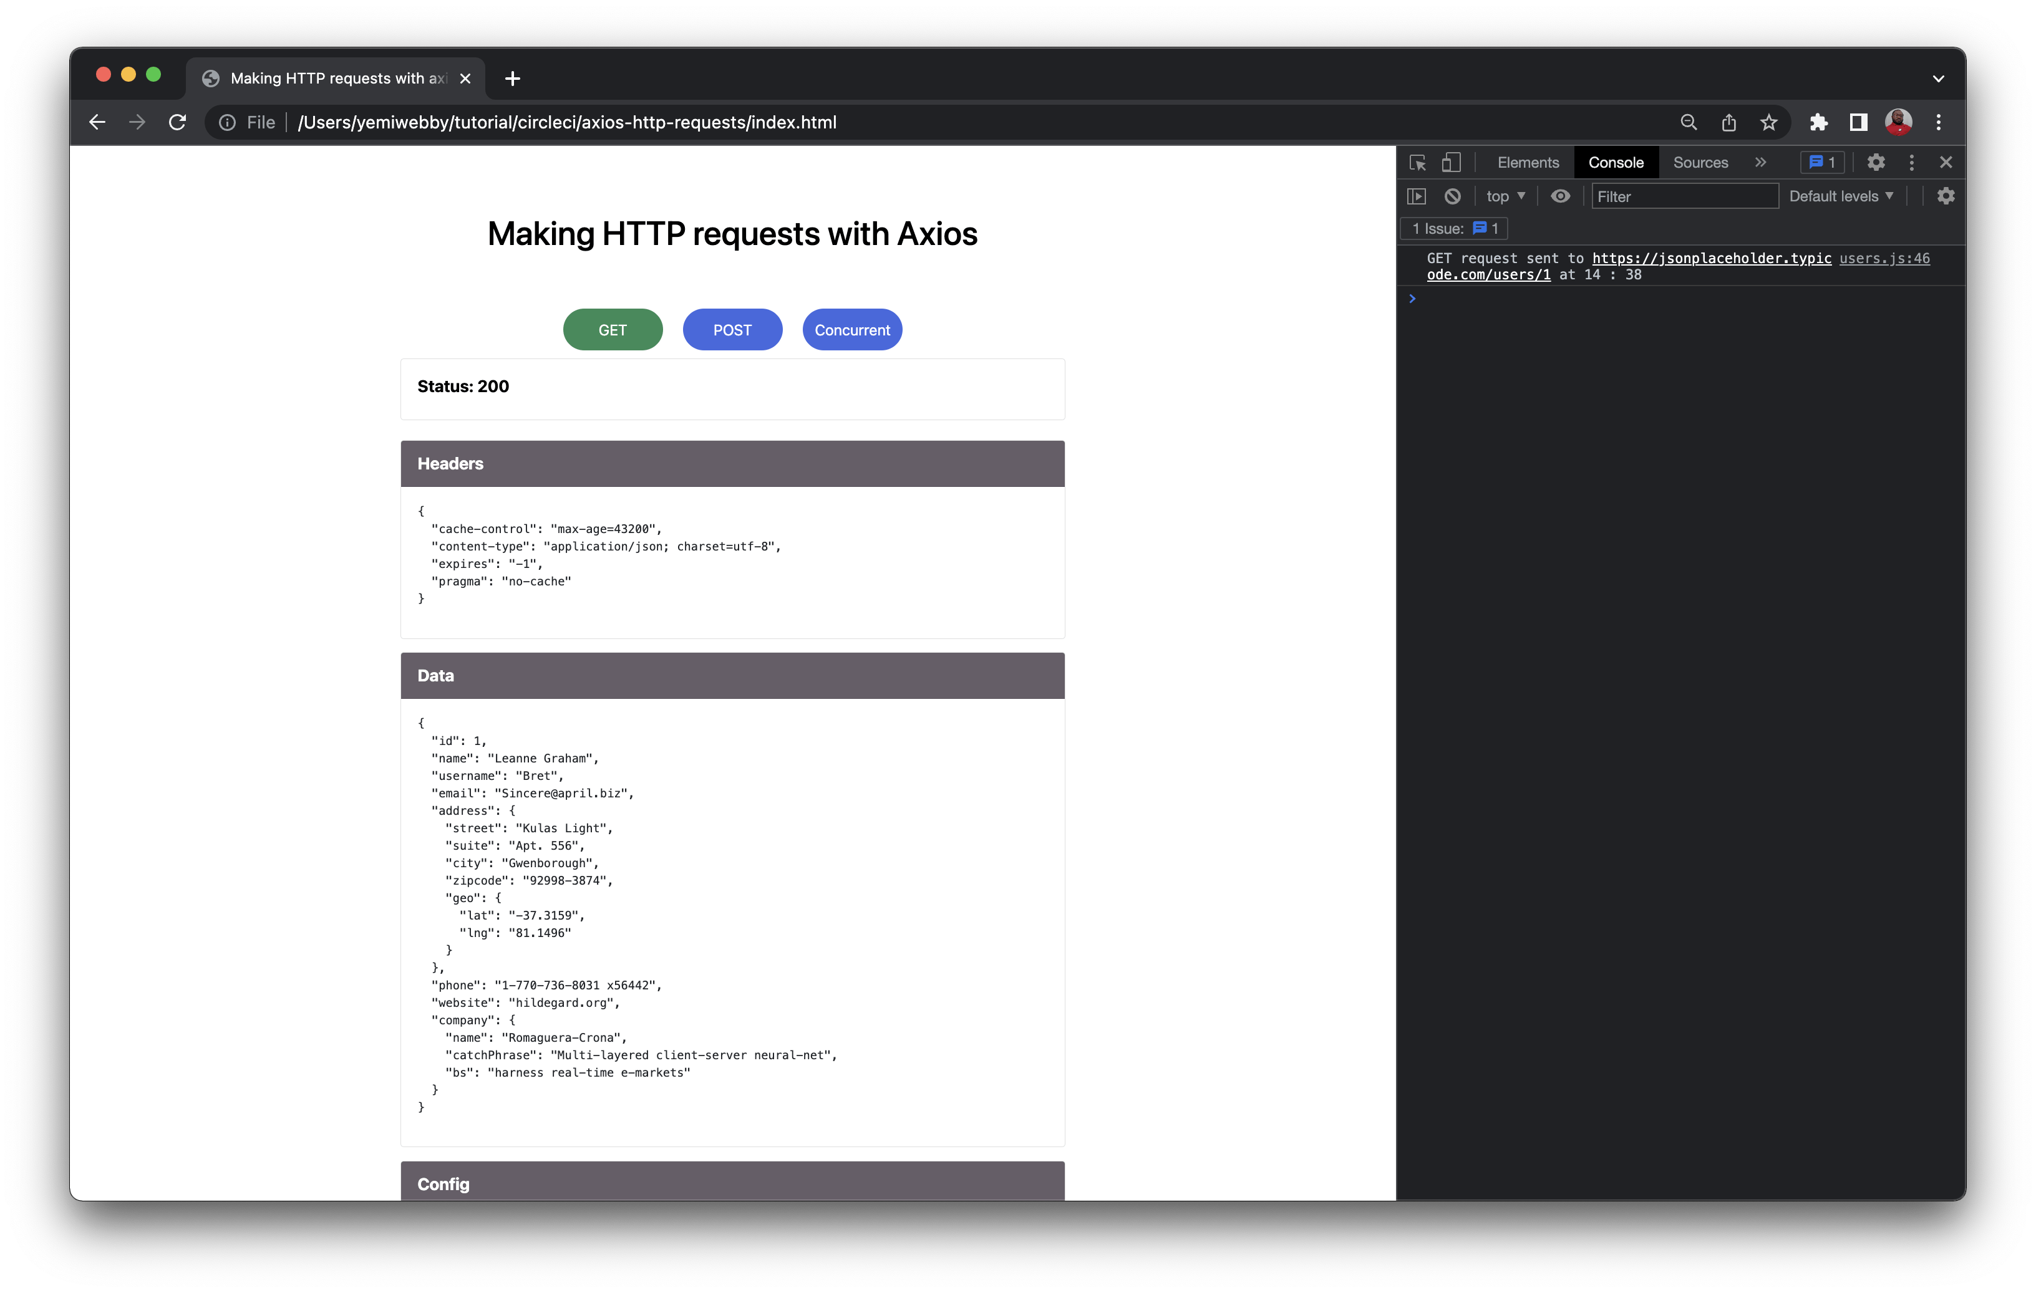Toggle the live expression eye icon
The width and height of the screenshot is (2036, 1293).
click(1560, 196)
